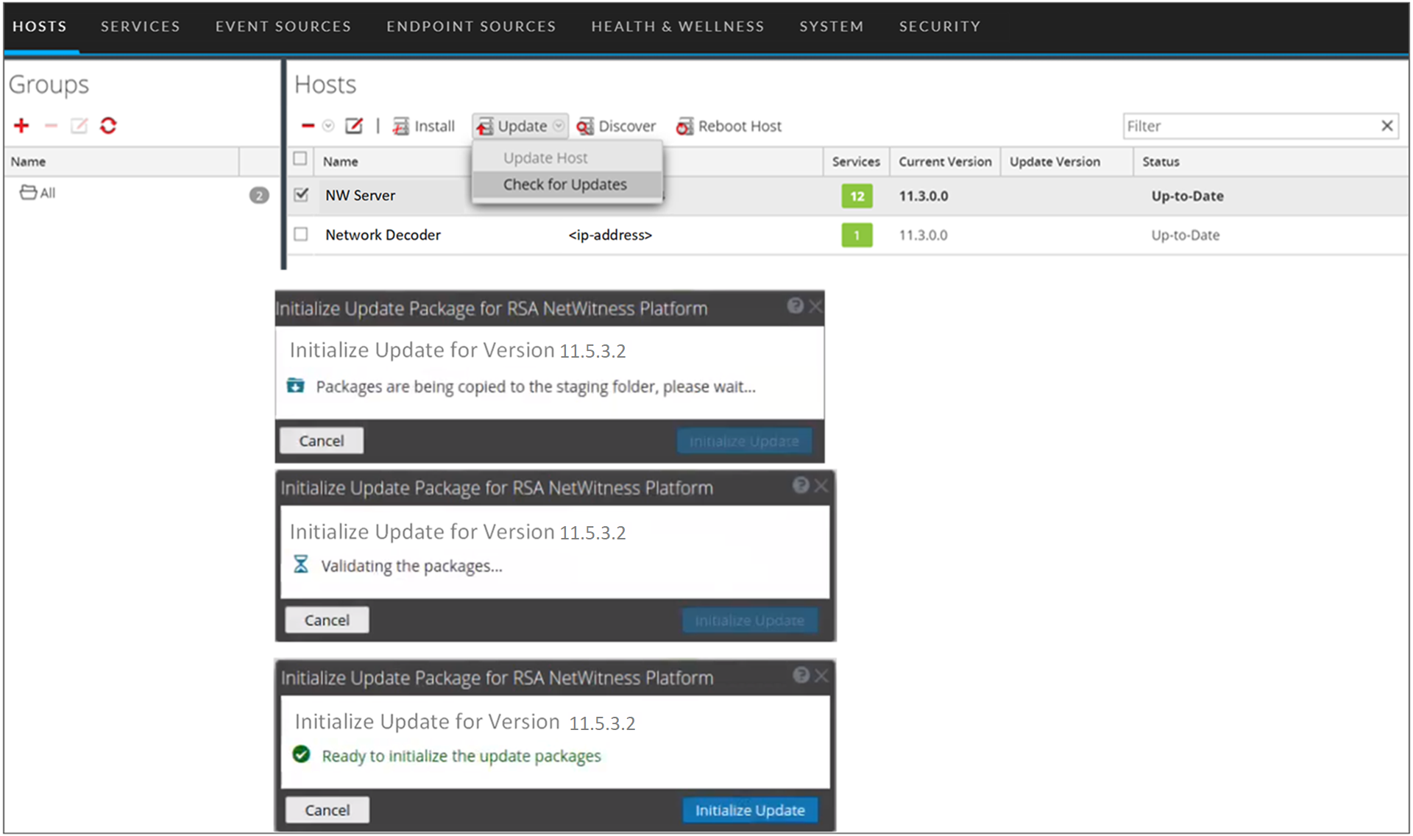Open the chevron dropdown next to the minus icon
Screen dimensions: 1413x836
click(328, 126)
